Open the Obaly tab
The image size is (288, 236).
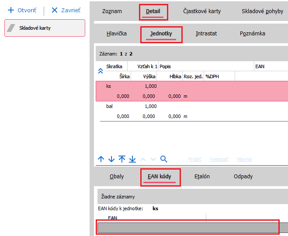116,177
